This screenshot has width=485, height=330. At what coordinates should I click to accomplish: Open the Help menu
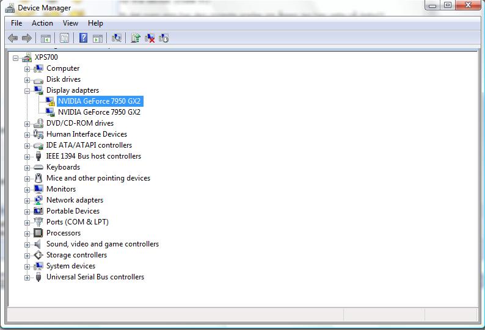(95, 23)
